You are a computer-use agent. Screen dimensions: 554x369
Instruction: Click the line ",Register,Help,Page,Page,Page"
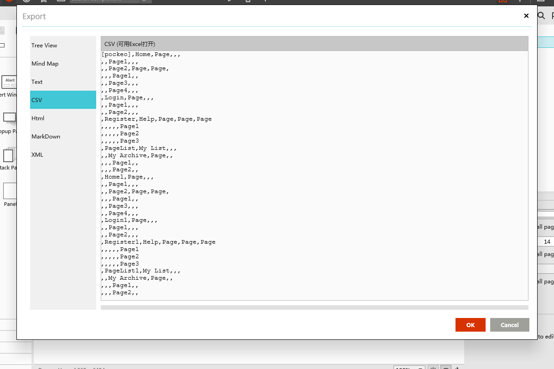pyautogui.click(x=157, y=119)
